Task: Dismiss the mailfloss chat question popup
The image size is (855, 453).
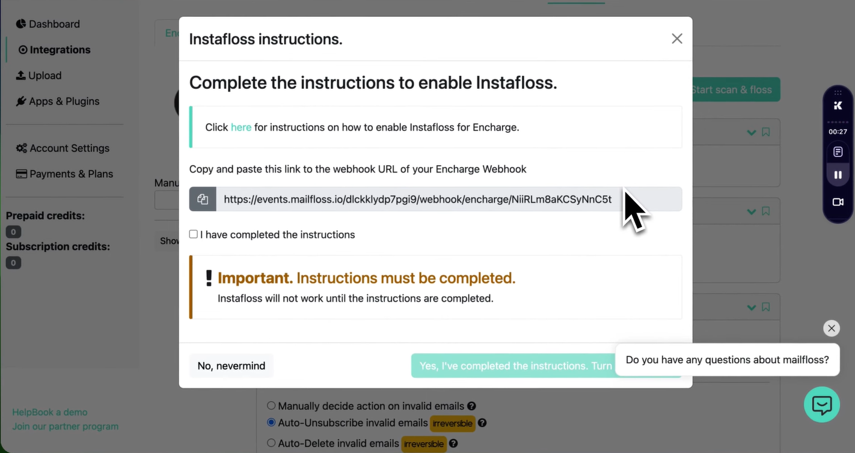Action: click(x=831, y=328)
